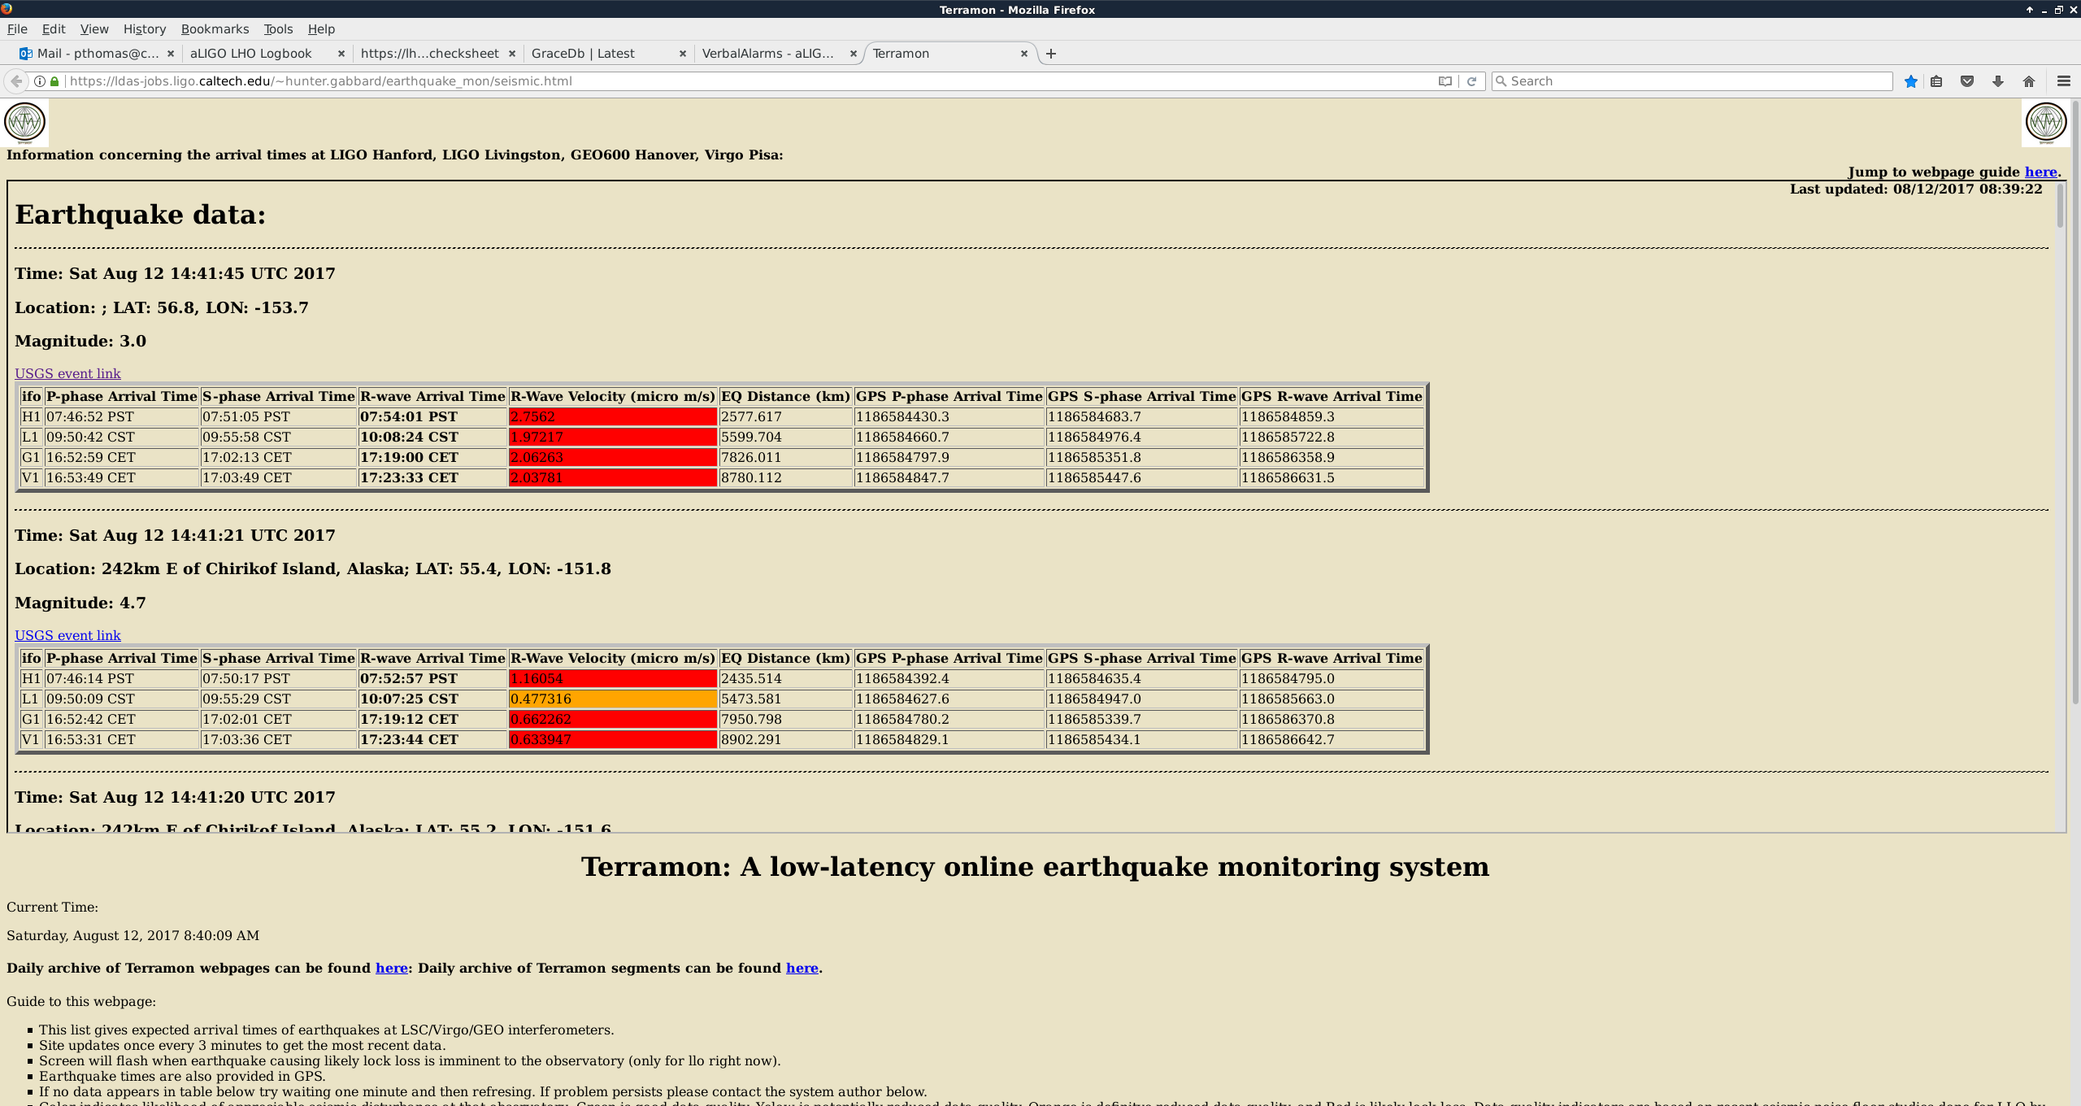Viewport: 2081px width, 1106px height.
Task: Open a new tab with plus icon
Action: (1051, 54)
